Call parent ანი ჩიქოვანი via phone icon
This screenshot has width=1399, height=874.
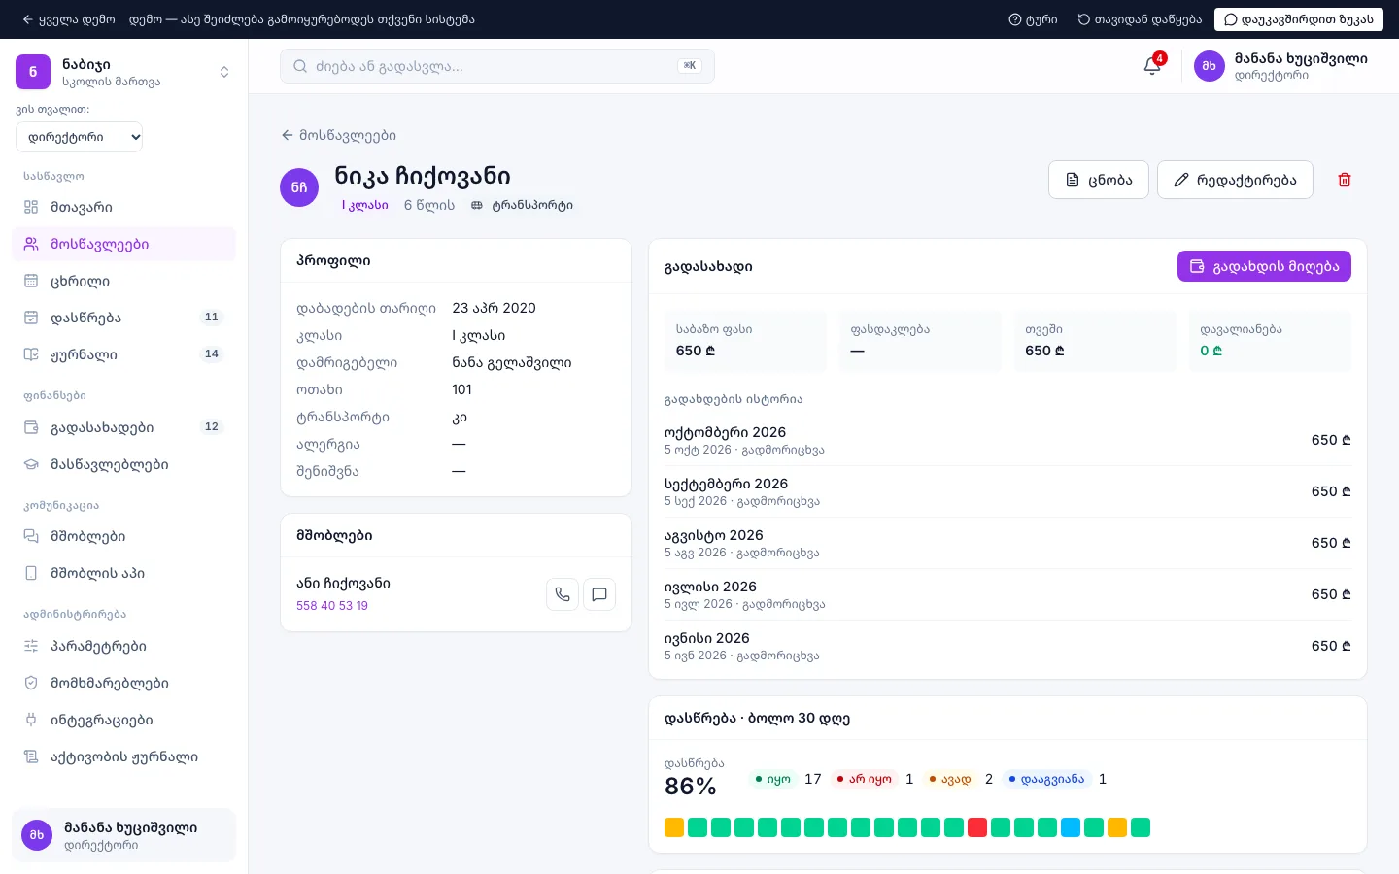(x=563, y=594)
